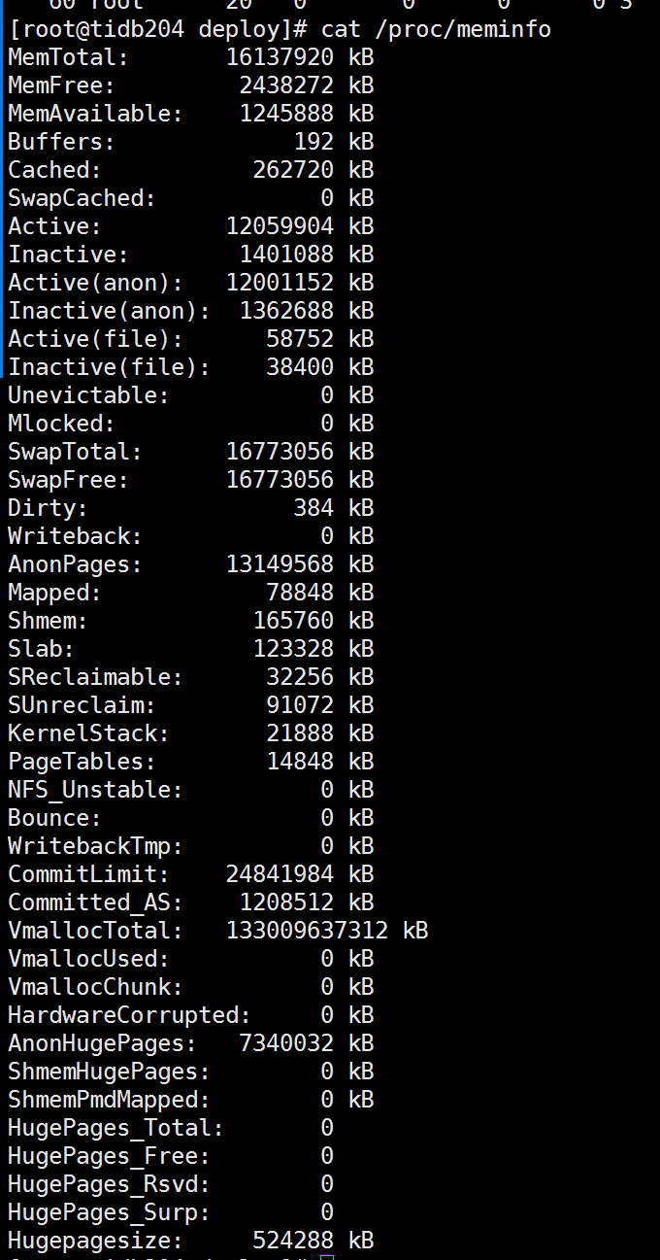The image size is (660, 1260).
Task: Click the MemAvailable value 1245888
Action: (286, 114)
